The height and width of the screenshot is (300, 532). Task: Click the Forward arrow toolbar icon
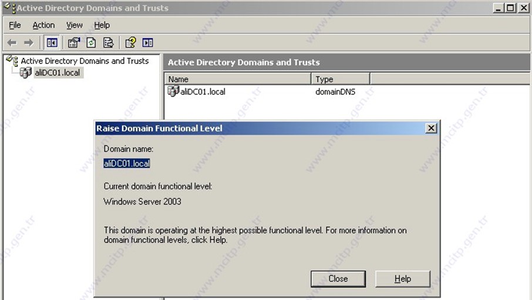click(29, 43)
